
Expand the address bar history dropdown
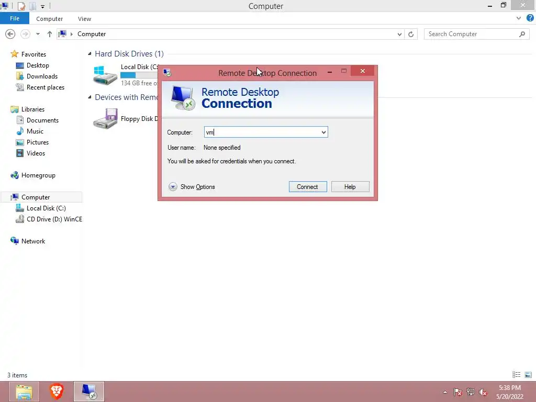pyautogui.click(x=399, y=34)
